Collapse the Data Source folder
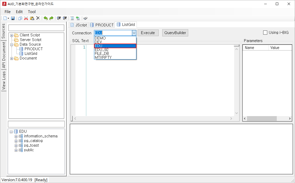Viewport: 295px width, 183px height. pyautogui.click(x=12, y=45)
